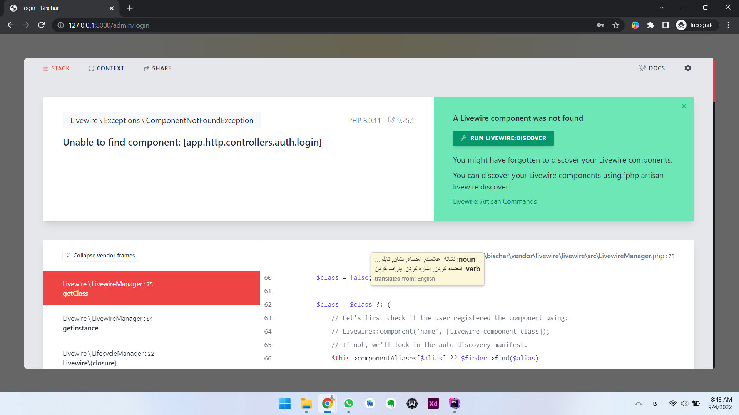This screenshot has width=739, height=415.
Task: Reload the login page
Action: [x=42, y=25]
